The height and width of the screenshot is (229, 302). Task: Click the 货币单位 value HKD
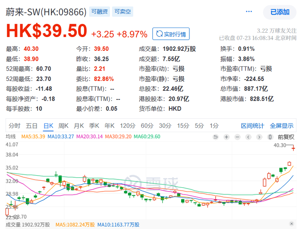pyautogui.click(x=175, y=109)
